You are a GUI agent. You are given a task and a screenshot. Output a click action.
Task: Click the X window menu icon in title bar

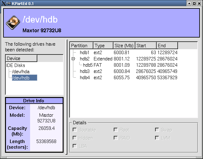tap(4, 3)
